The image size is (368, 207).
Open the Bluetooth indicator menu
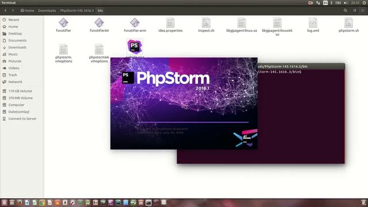click(x=331, y=3)
